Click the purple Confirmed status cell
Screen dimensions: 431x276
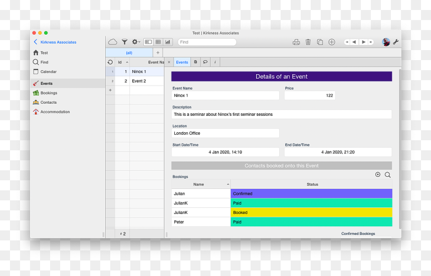click(311, 194)
